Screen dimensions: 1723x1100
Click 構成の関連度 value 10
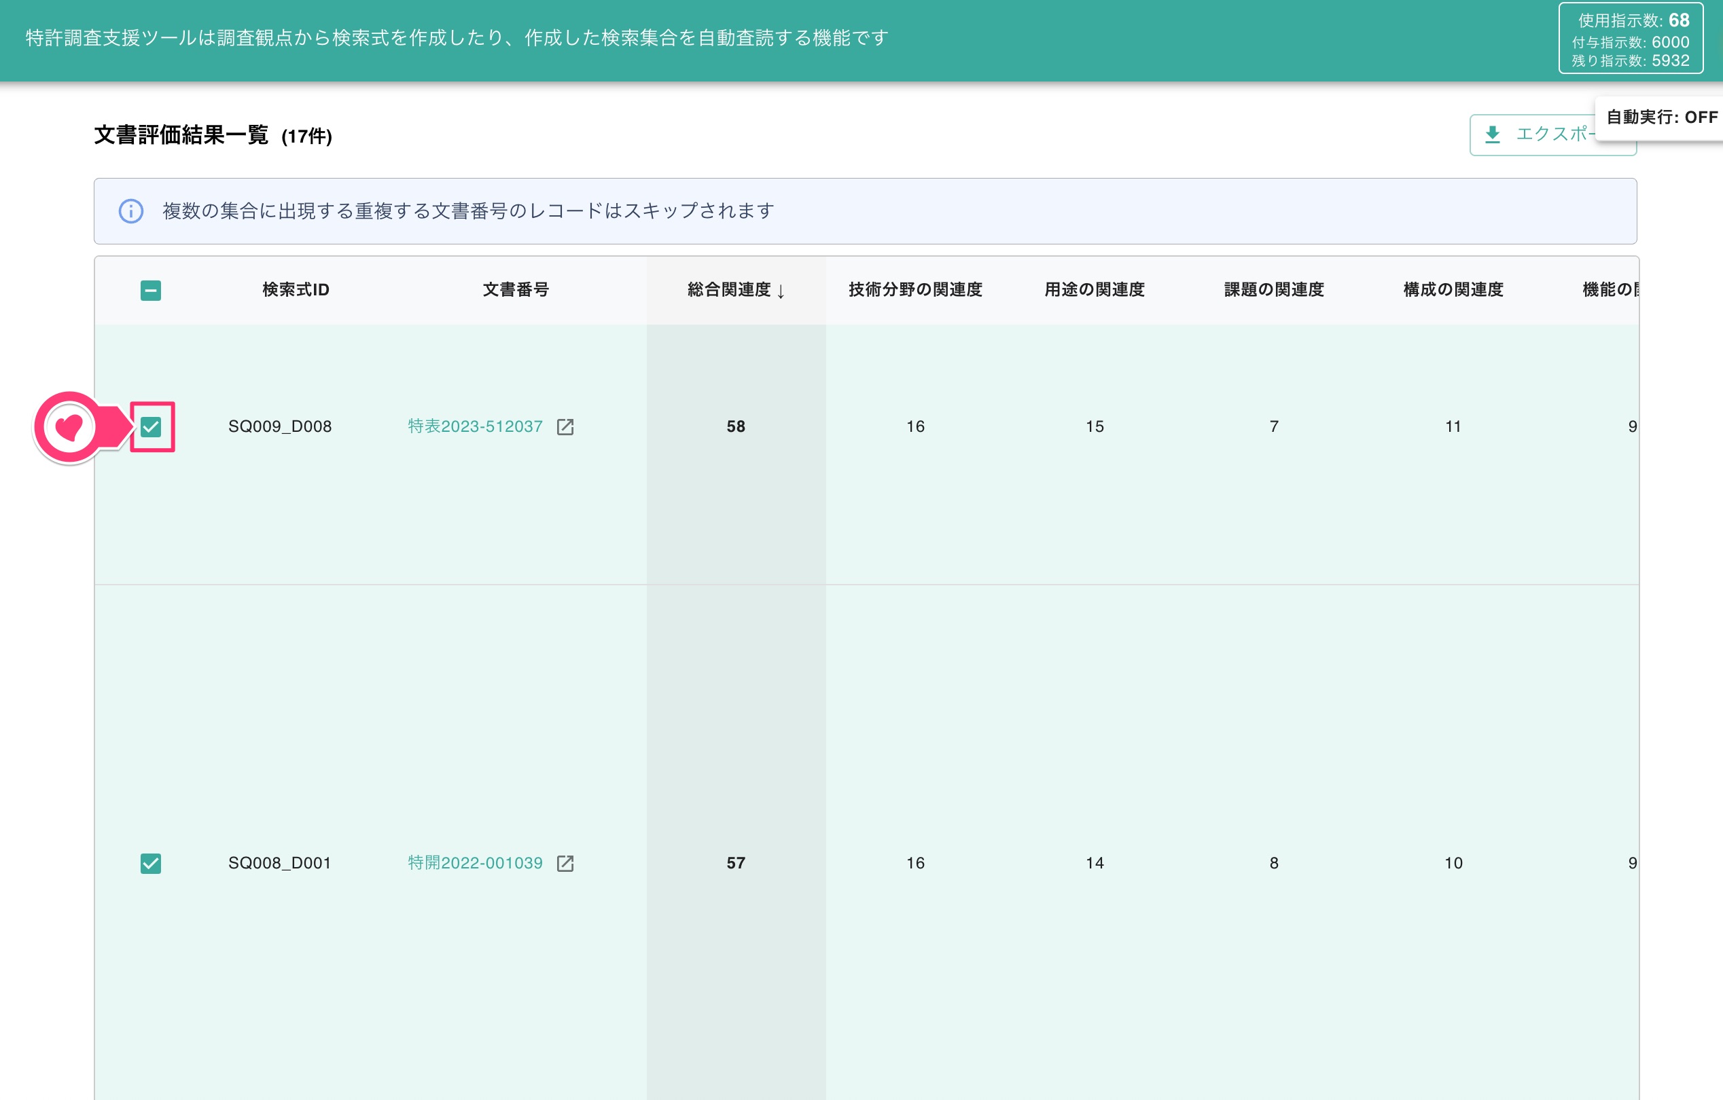1453,862
